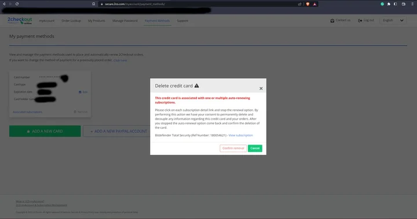Click the browser back arrow

coord(4,4)
